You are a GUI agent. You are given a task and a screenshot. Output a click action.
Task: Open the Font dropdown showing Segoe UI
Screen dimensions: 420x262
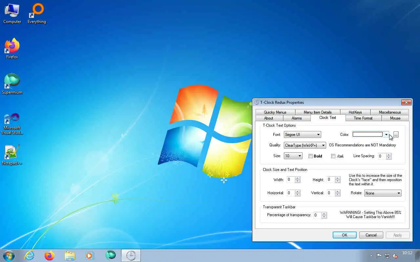[302, 135]
